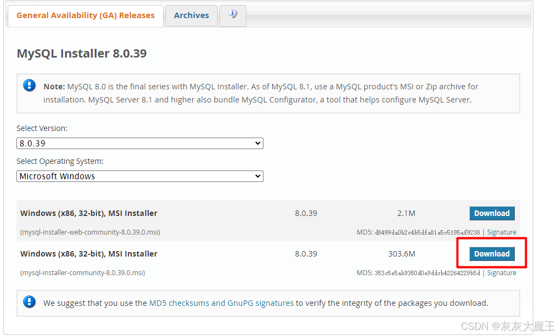Screen dimensions: 557x336
Task: Download the 2.1M web community MSI installer
Action: point(492,213)
